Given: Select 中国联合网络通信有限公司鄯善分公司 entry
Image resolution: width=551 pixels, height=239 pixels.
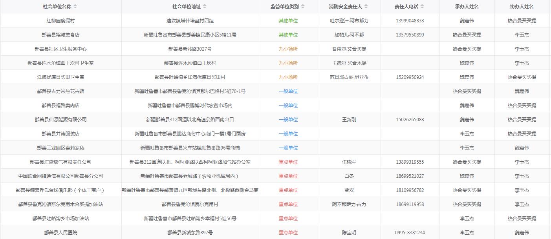Looking at the screenshot, I should [x=60, y=176].
